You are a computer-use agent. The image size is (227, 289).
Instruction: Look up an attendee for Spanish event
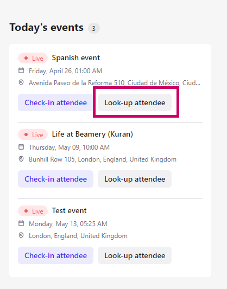coord(135,102)
